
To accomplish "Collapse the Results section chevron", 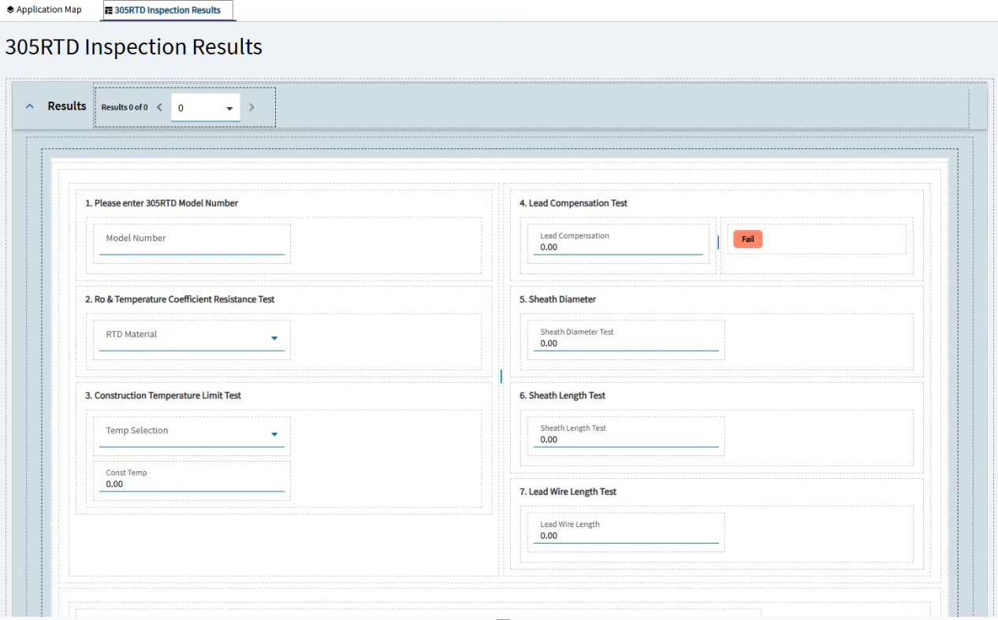I will (x=30, y=106).
